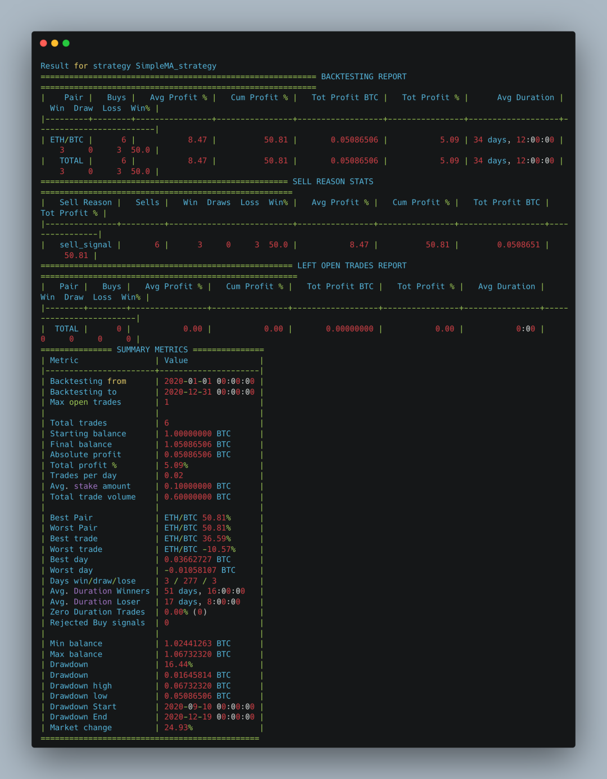
Task: Click the 'sell_signal' row label
Action: click(x=85, y=245)
